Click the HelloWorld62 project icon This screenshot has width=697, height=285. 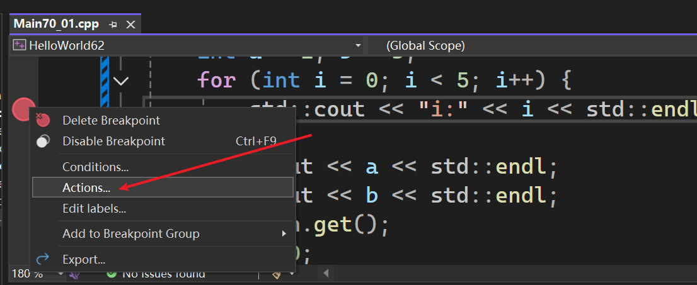pyautogui.click(x=20, y=45)
